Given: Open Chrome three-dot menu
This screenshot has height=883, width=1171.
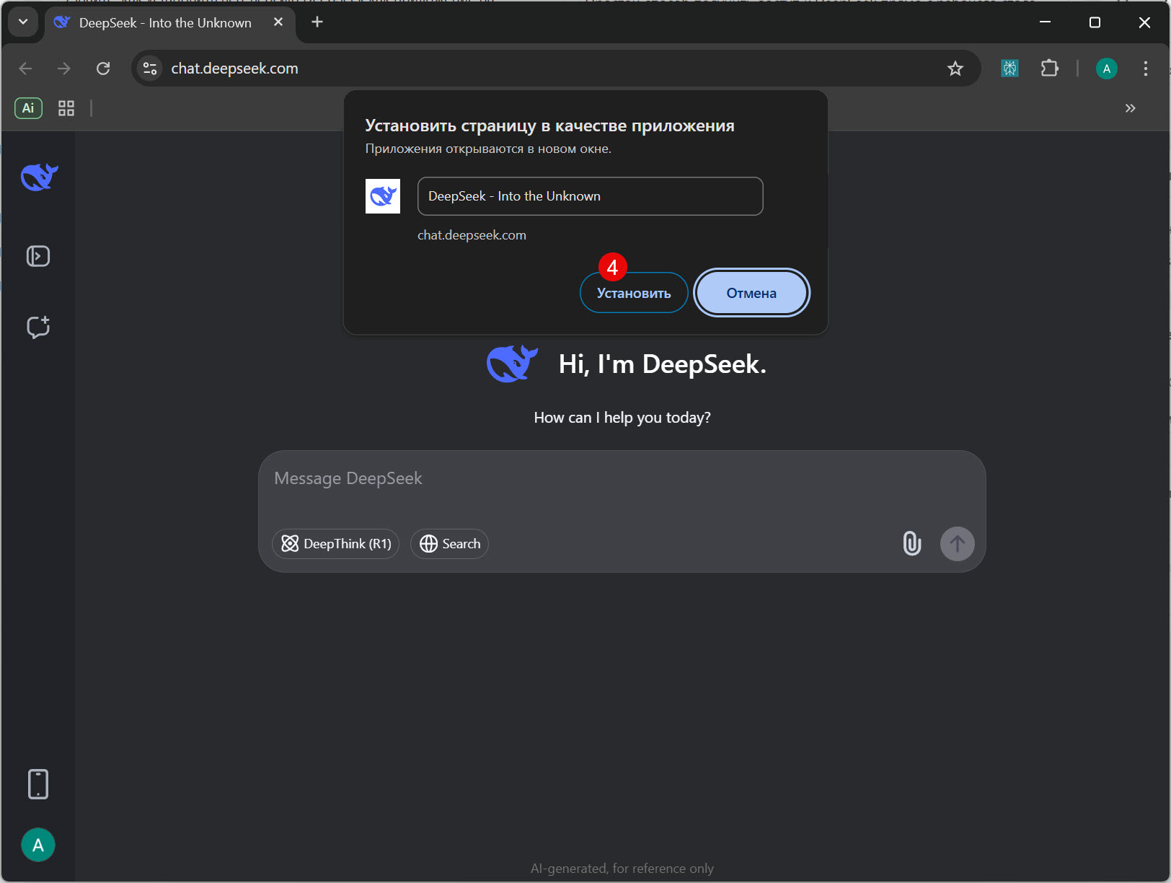Looking at the screenshot, I should click(x=1146, y=69).
